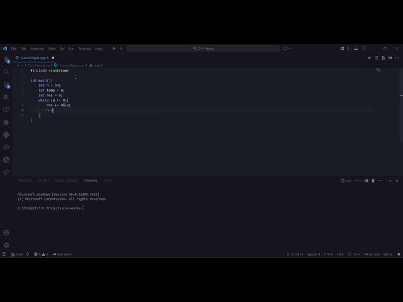Viewport: 403px width, 302px height.
Task: Open new terminal profile dropdown arrow
Action: [360, 181]
